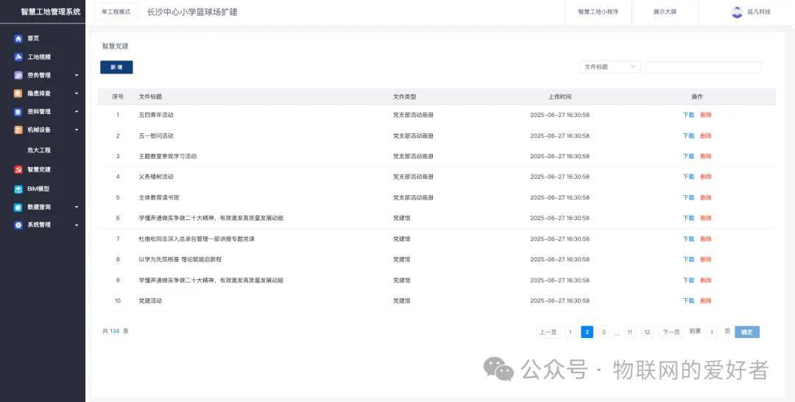
Task: Expand the 资料管理 submenu arrow
Action: pyautogui.click(x=77, y=111)
